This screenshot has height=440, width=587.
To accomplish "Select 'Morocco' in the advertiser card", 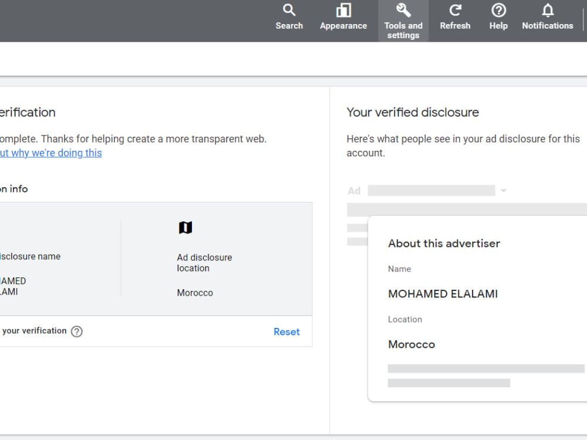I will pos(411,344).
